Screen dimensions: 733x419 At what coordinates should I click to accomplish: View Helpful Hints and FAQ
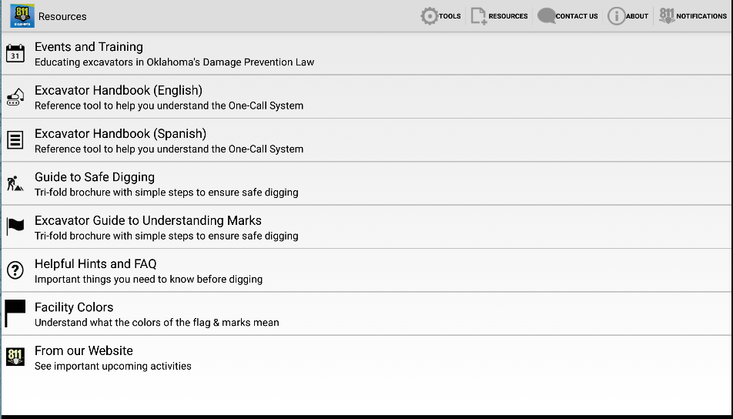pyautogui.click(x=95, y=264)
